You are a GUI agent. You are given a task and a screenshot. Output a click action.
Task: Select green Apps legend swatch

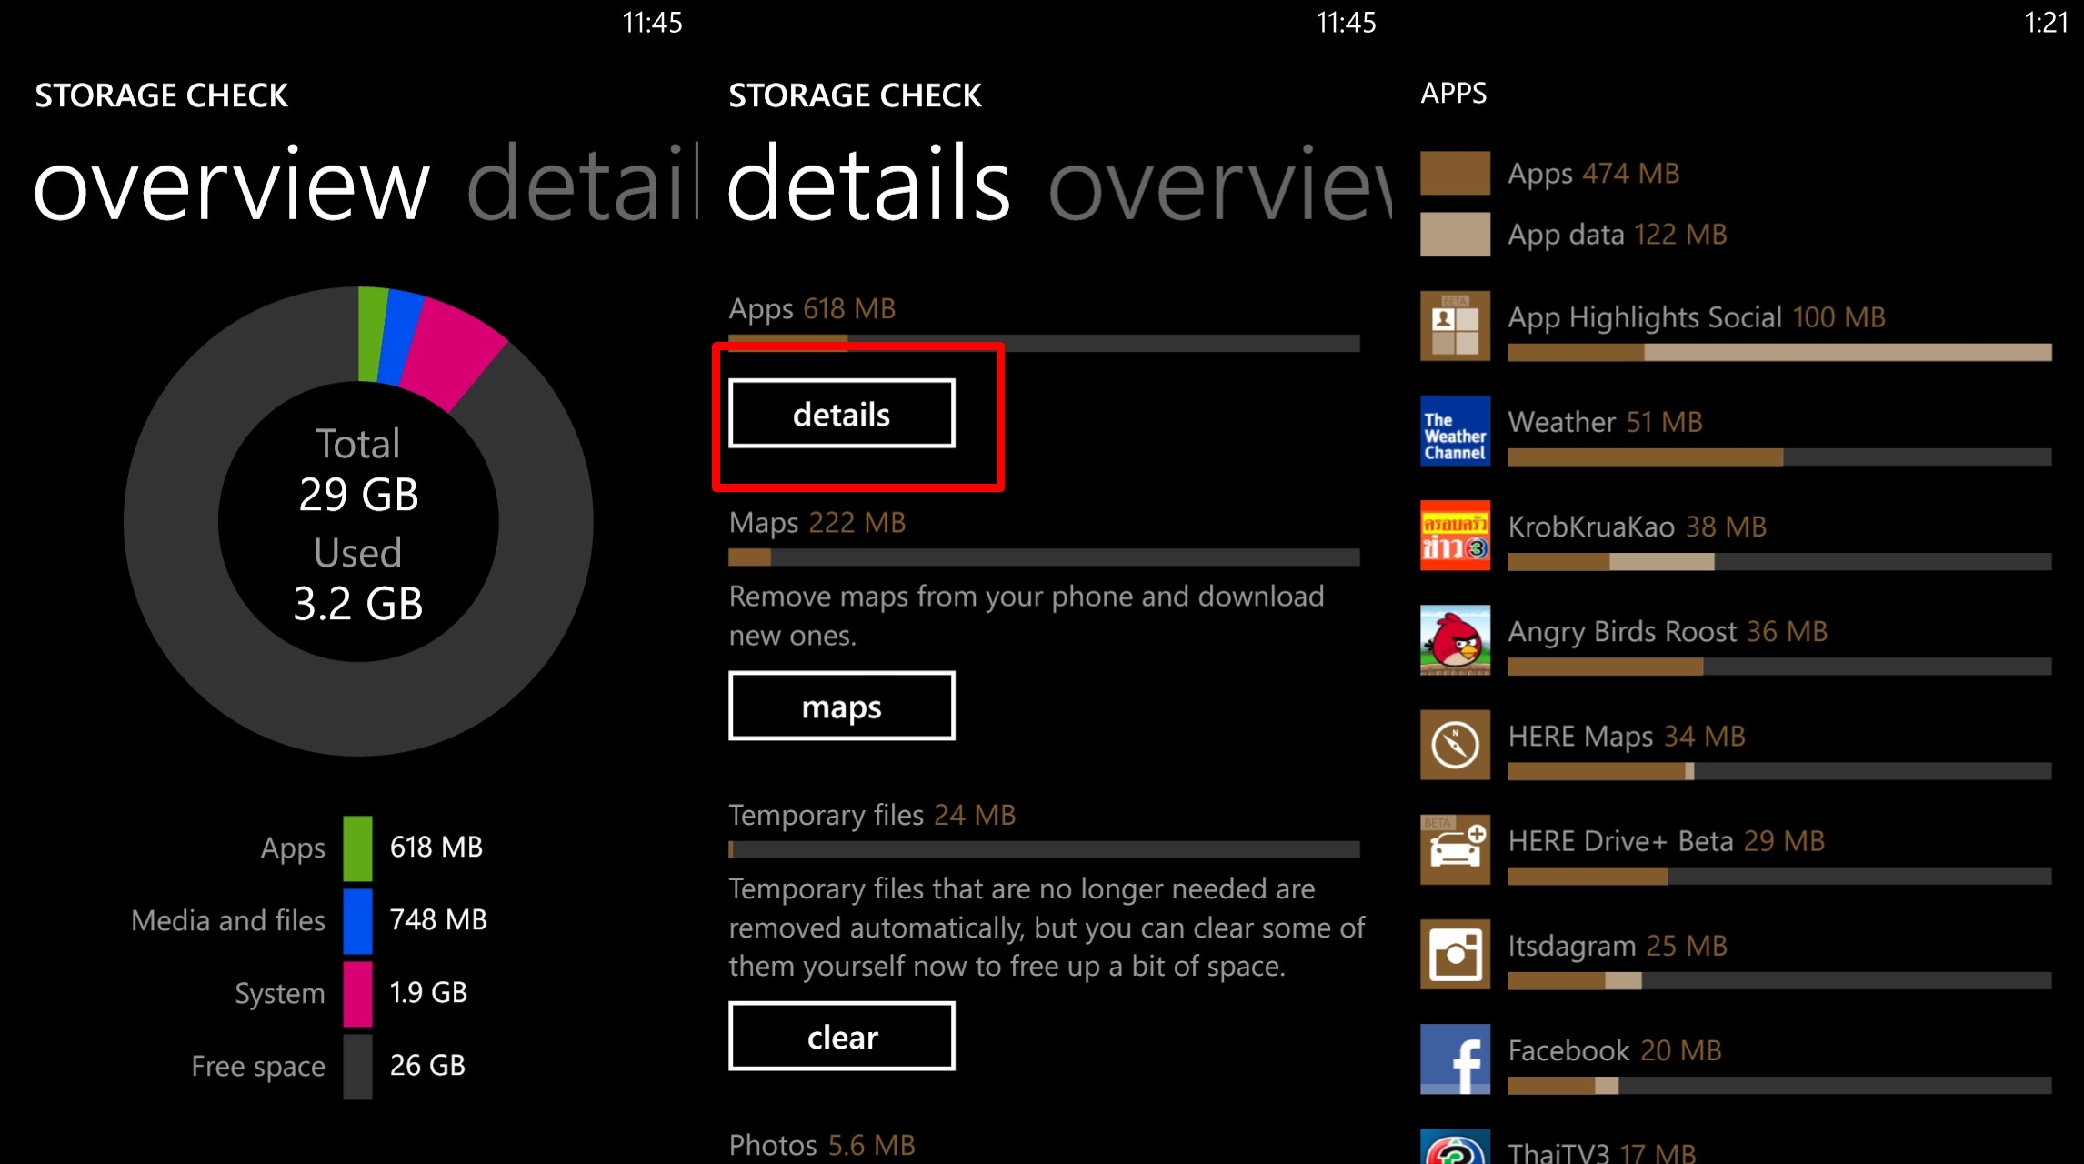[357, 848]
